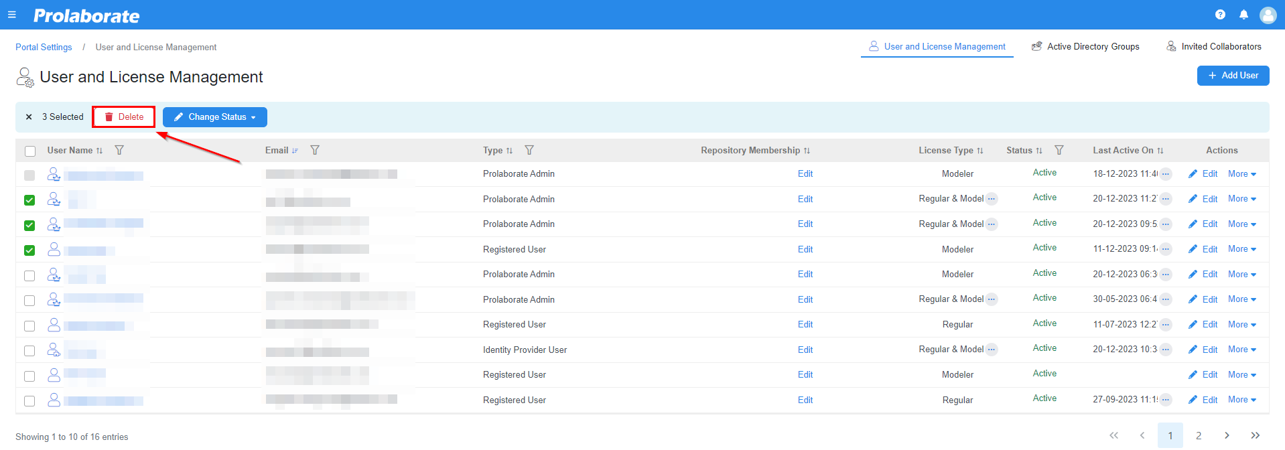
Task: Check the user last active 27-09-2023
Action: pos(29,401)
